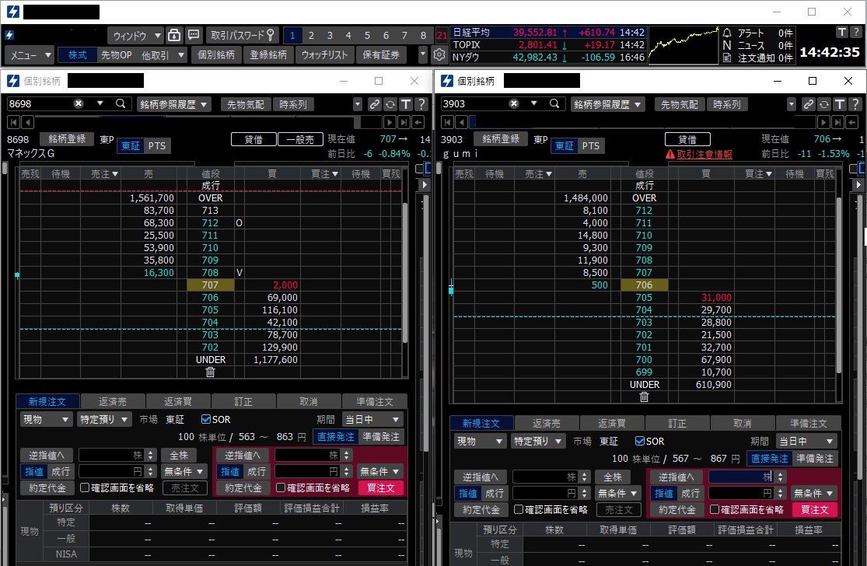867x566 pixels.
Task: Click the red 買注文 button in the 8698 window
Action: (381, 487)
